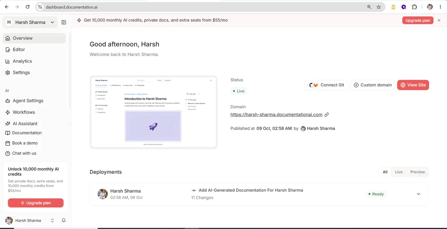The height and width of the screenshot is (229, 447).
Task: Open the notifications bell
Action: 64,220
